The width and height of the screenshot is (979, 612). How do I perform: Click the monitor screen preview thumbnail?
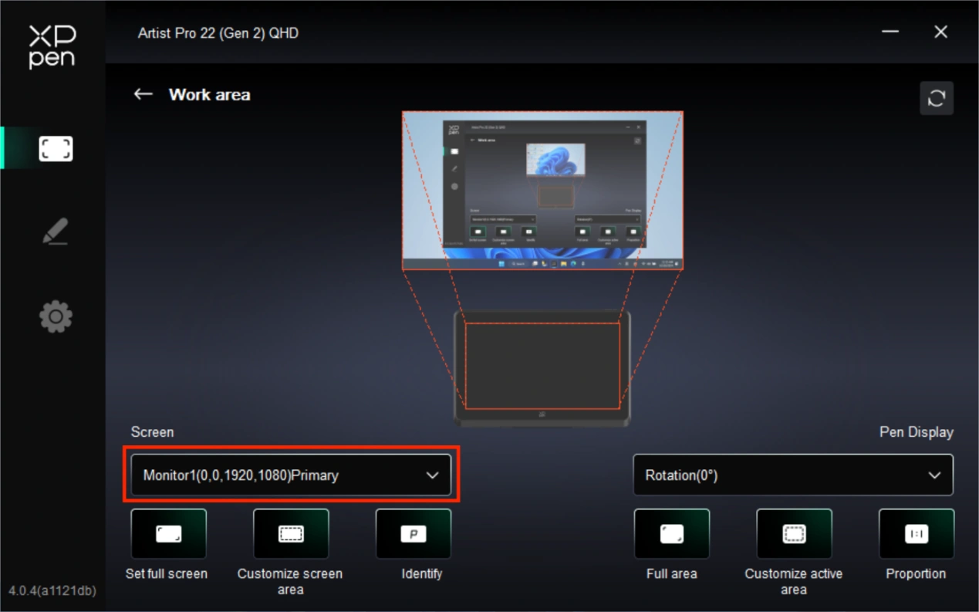[542, 191]
